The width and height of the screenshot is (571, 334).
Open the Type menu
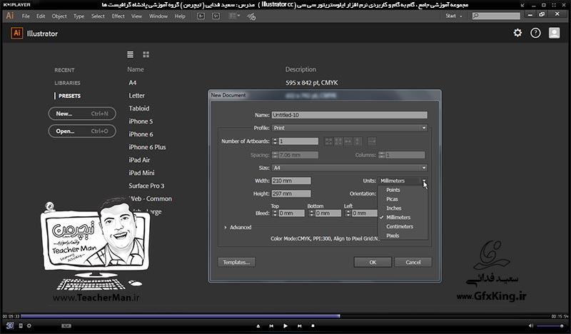pos(79,16)
